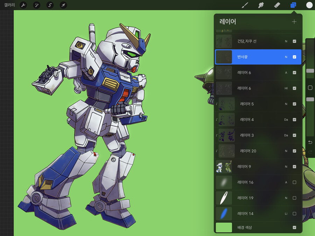The width and height of the screenshot is (315, 236).
Task: Open blend mode N of 레이어 9
Action: click(x=286, y=166)
